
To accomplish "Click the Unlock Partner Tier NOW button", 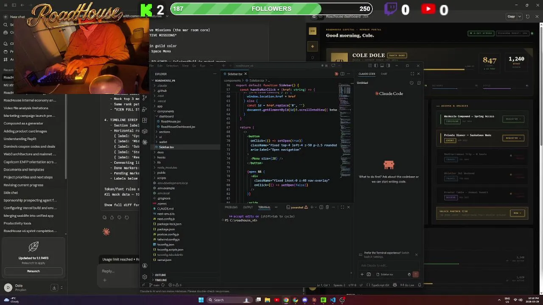I will pos(517,213).
